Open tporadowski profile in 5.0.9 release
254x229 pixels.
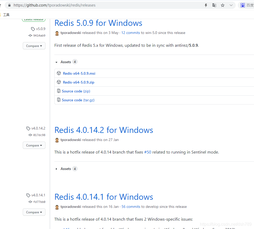71,33
